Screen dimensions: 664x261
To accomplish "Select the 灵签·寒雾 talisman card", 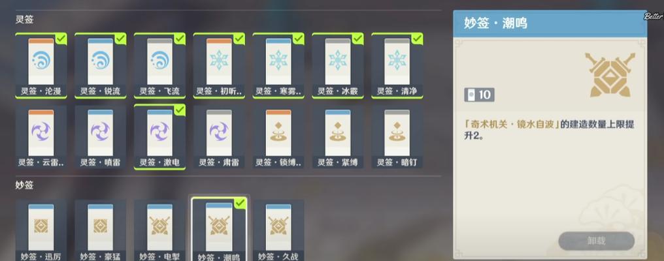I will coord(278,65).
